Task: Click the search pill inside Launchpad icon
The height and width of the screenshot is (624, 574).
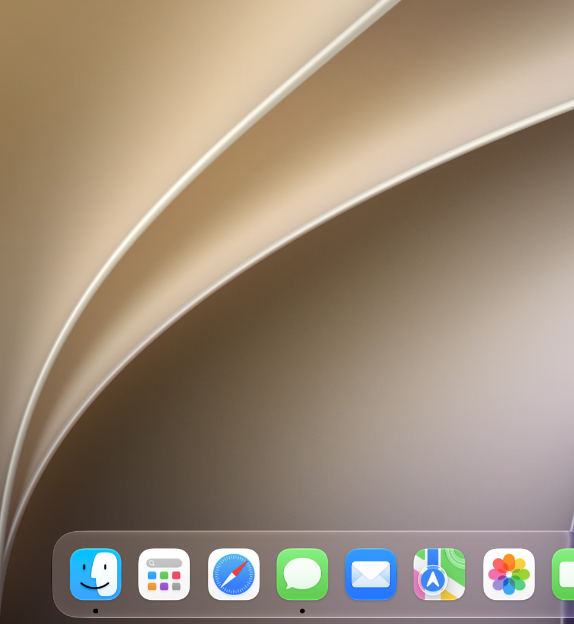Action: click(164, 563)
